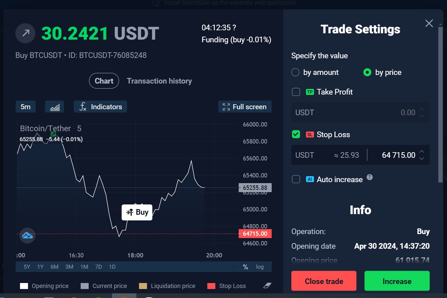This screenshot has width=447, height=298.
Task: Click the TradingView logo on chart
Action: pos(27,235)
